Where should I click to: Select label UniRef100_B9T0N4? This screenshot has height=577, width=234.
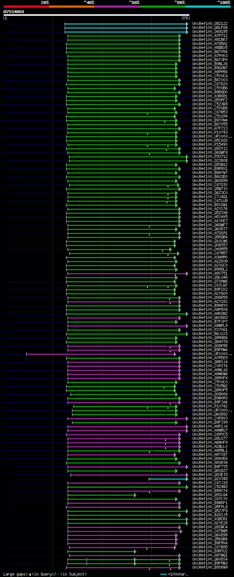click(210, 120)
